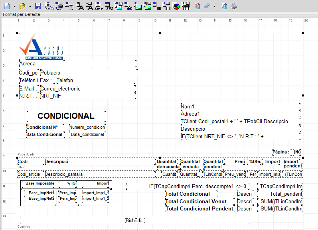The width and height of the screenshot is (318, 230).
Task: Select the 'Import pendent' column header
Action: [293, 164]
